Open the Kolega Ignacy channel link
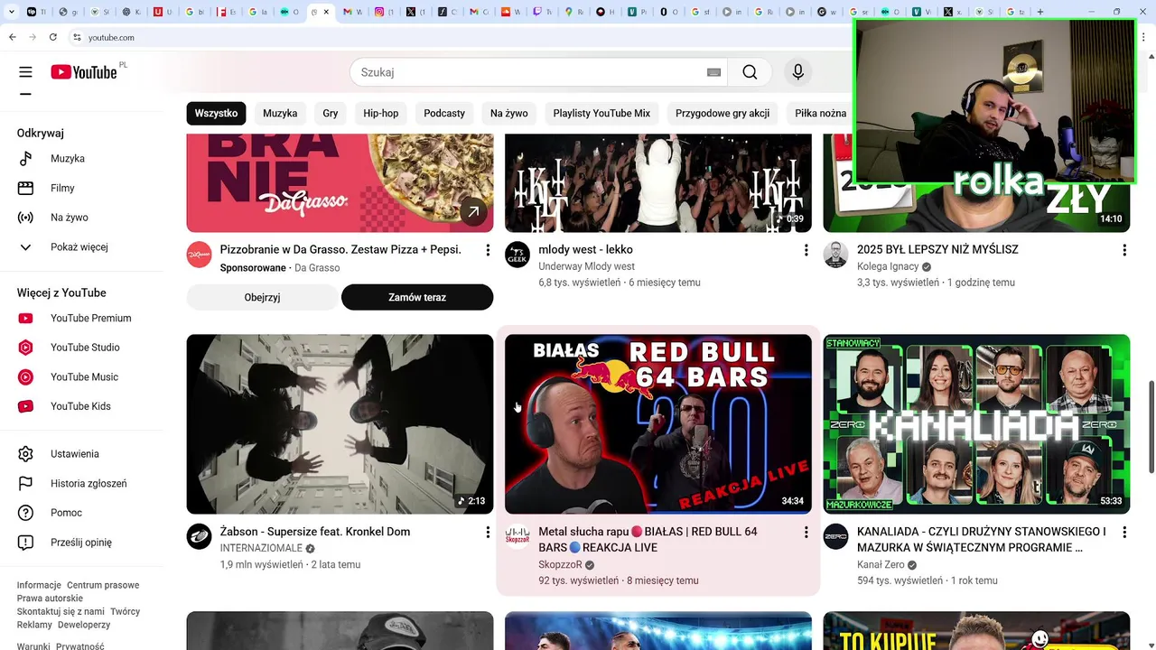Image resolution: width=1156 pixels, height=650 pixels. point(887,266)
